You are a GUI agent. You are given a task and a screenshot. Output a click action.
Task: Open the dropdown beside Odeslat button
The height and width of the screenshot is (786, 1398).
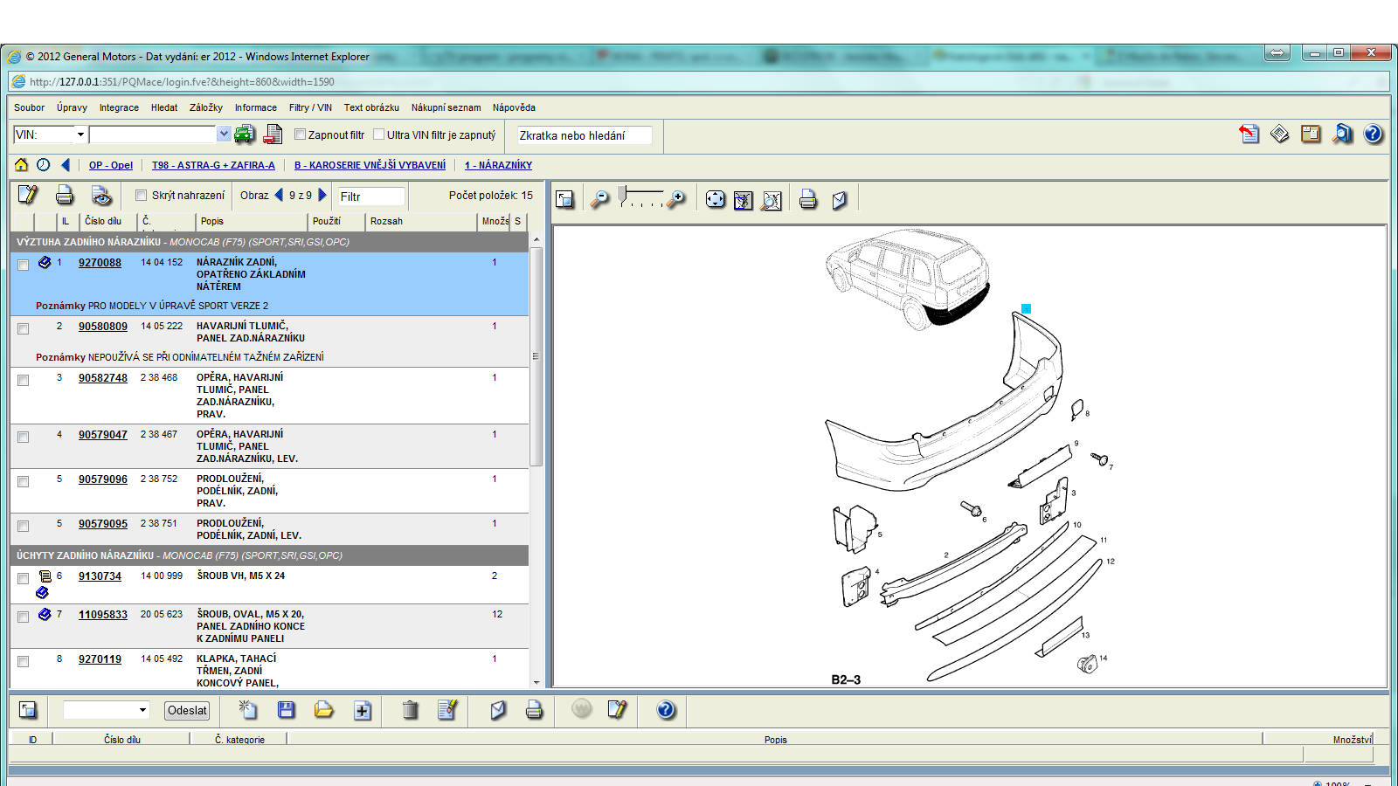coord(142,710)
